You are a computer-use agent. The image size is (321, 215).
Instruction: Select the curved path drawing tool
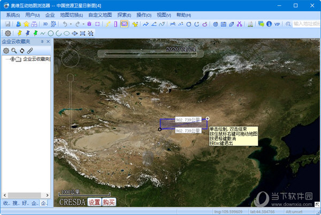pos(162,24)
